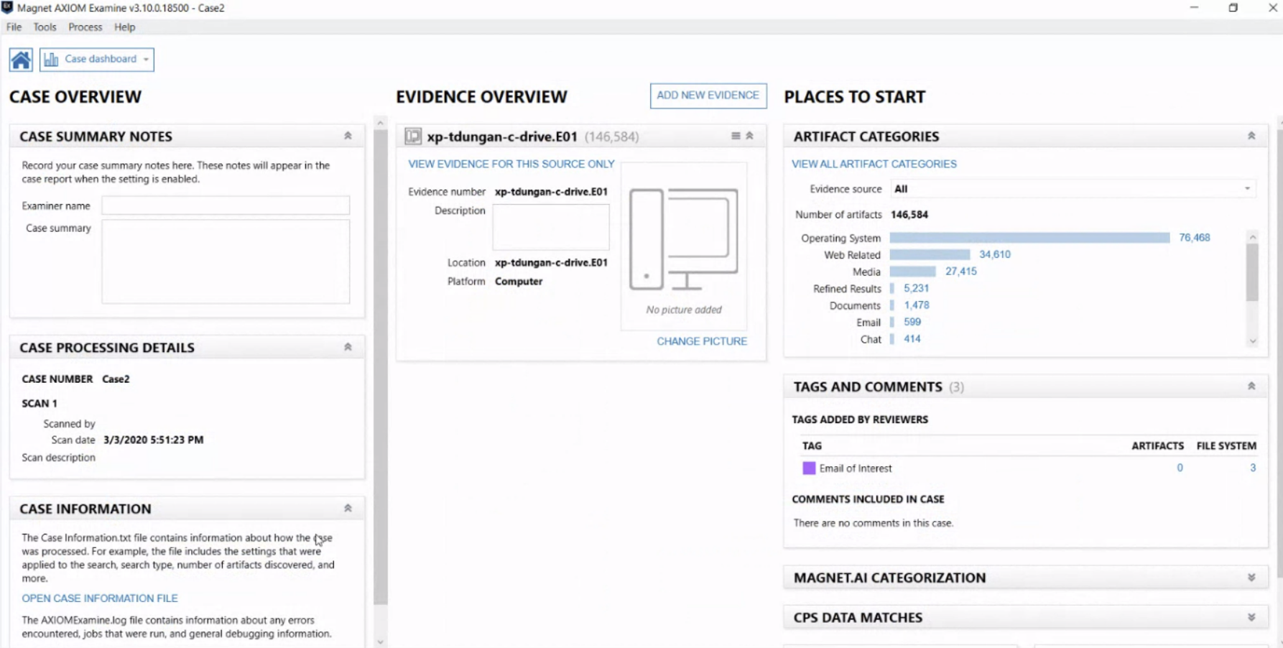Collapse the Case Processing Details panel
The image size is (1283, 648).
348,347
